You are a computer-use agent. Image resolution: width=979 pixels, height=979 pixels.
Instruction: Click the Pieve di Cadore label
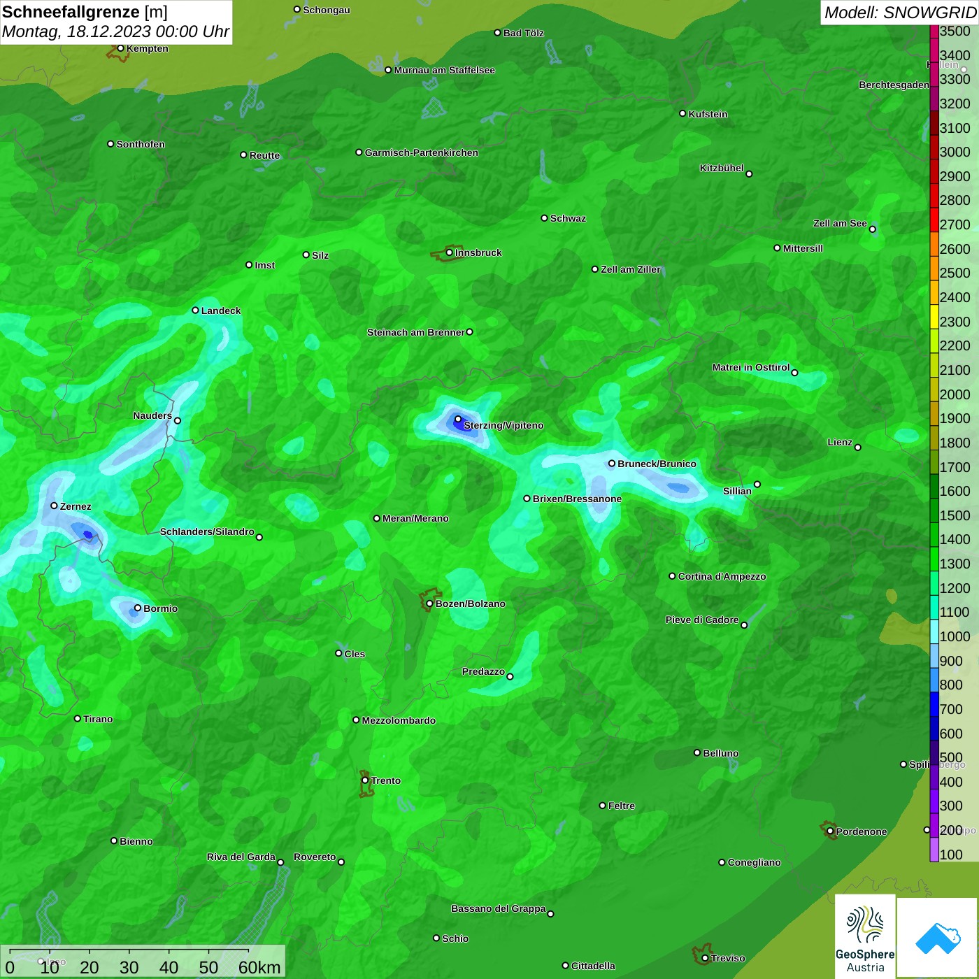[x=702, y=620]
